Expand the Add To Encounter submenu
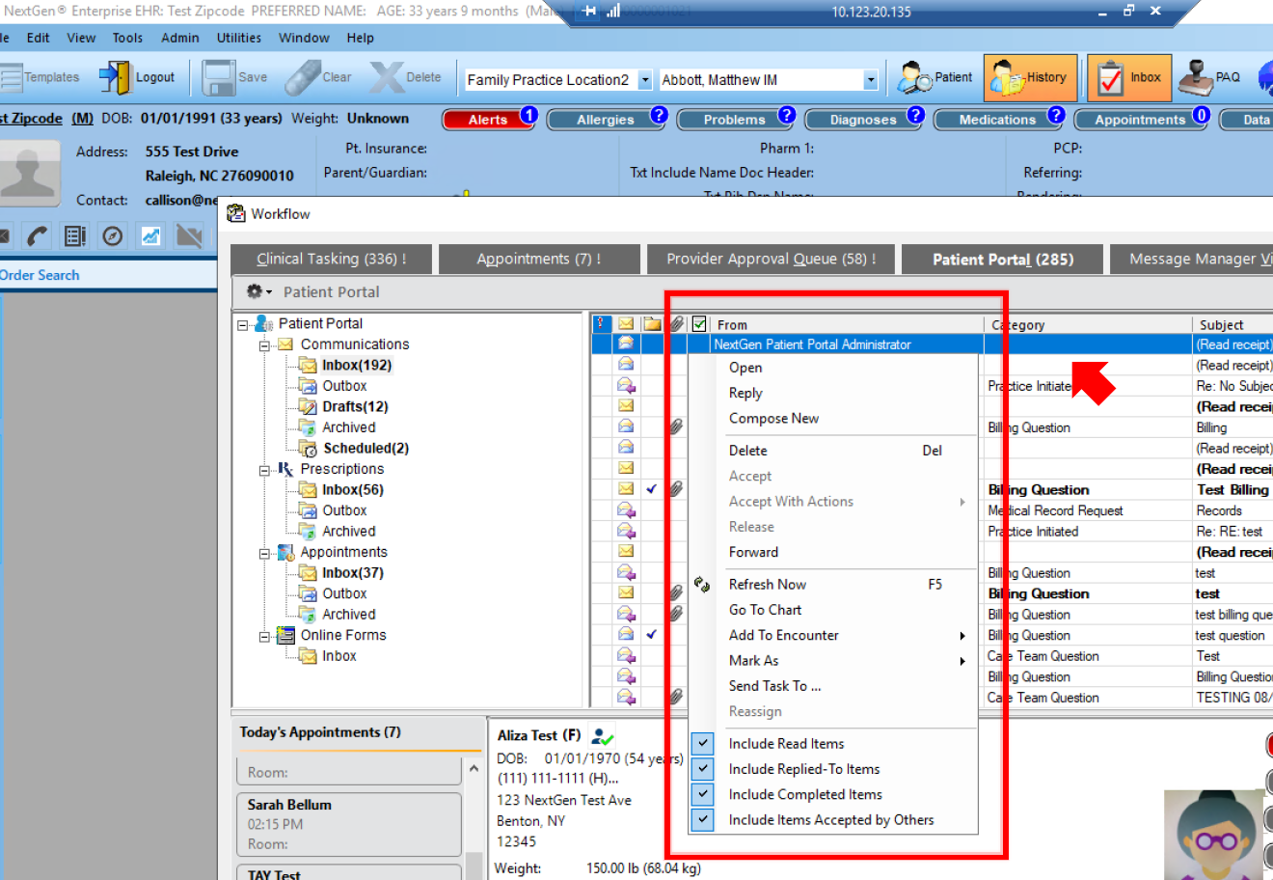Screen dimensions: 1273x880 point(833,636)
